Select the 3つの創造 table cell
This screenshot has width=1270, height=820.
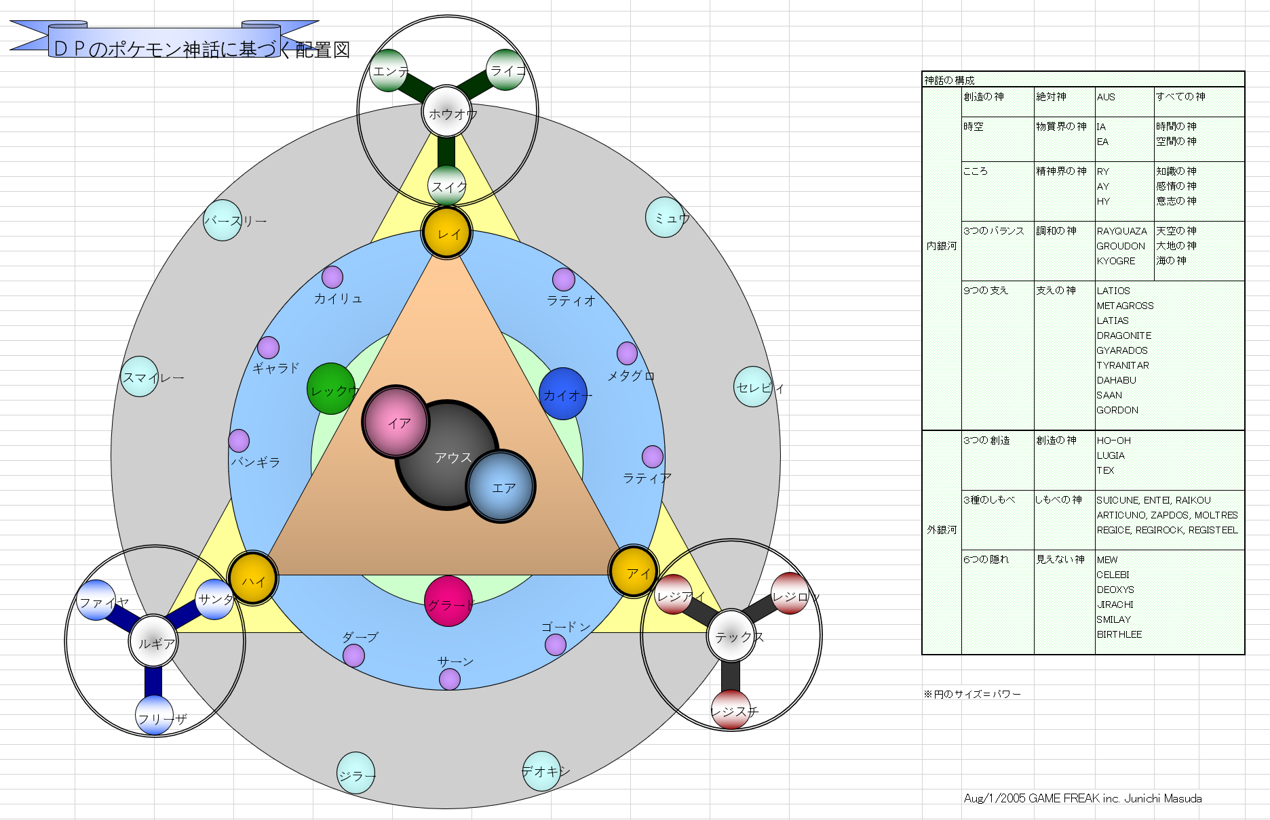[997, 460]
